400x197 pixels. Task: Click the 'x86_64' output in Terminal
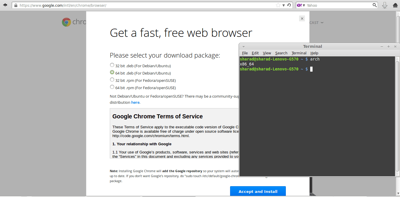tap(247, 64)
